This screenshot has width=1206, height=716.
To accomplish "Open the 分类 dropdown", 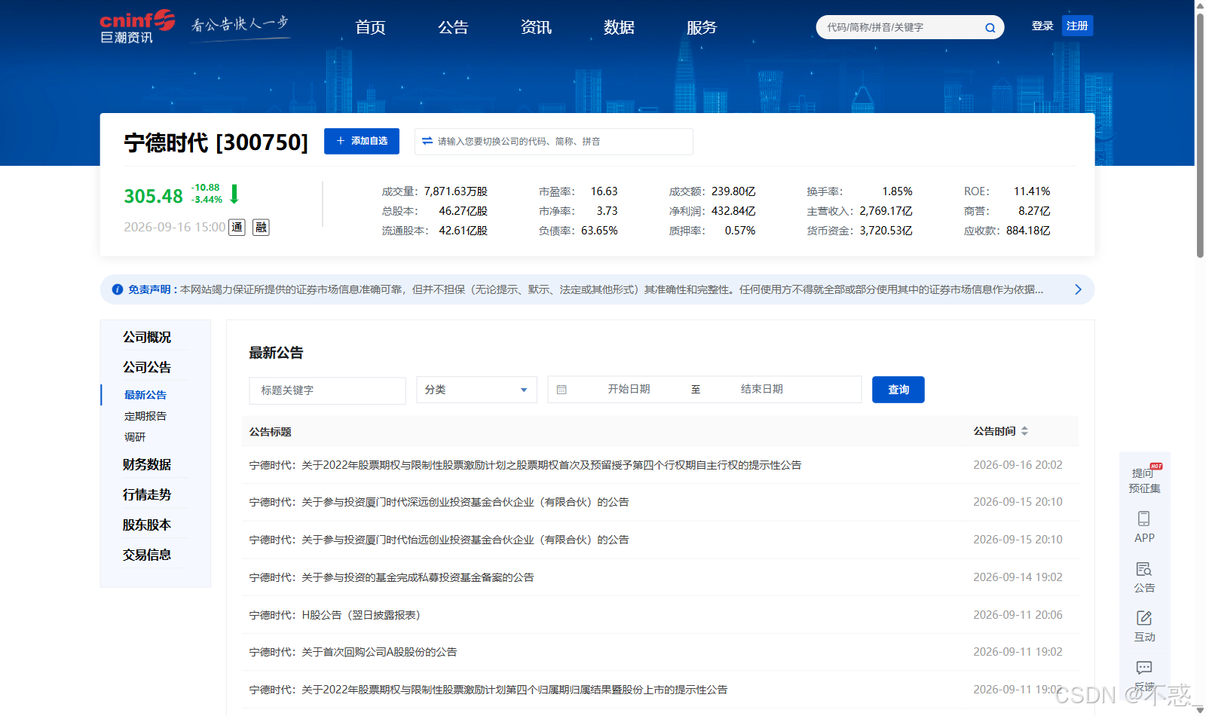I will click(x=476, y=390).
